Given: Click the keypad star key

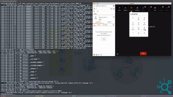Looking at the screenshot, I should [x=133, y=33].
